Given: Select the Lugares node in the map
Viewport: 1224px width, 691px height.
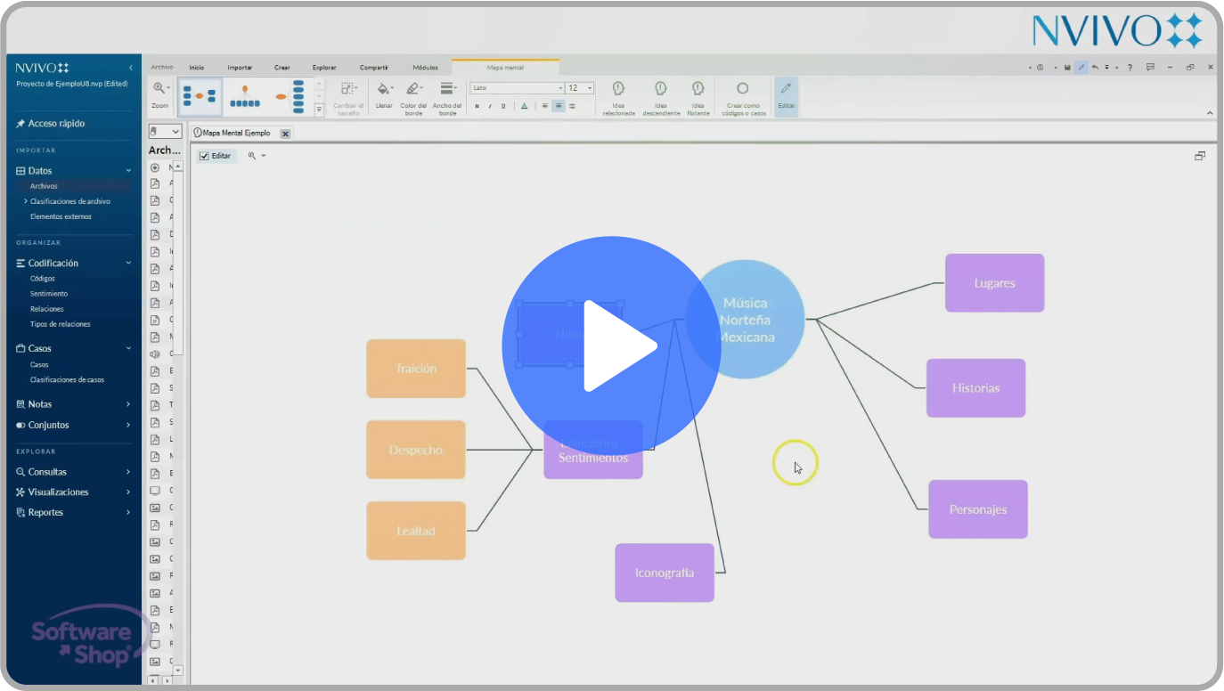Looking at the screenshot, I should 994,283.
